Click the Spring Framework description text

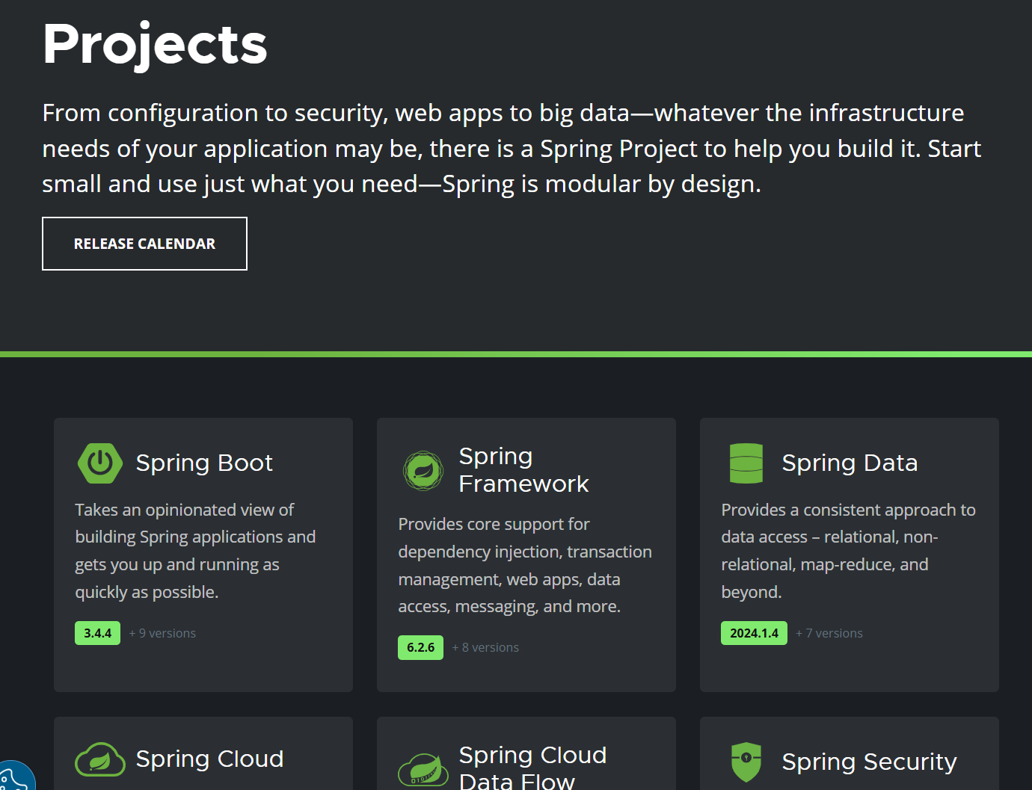[525, 565]
